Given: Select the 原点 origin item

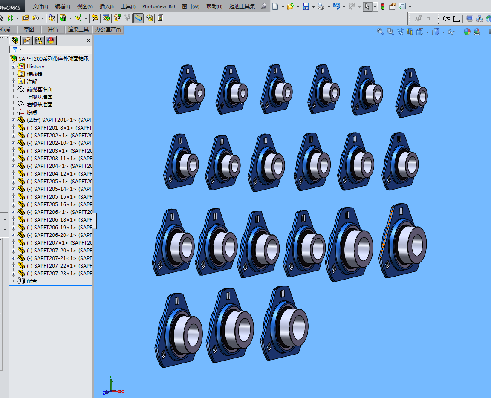Looking at the screenshot, I should 32,112.
